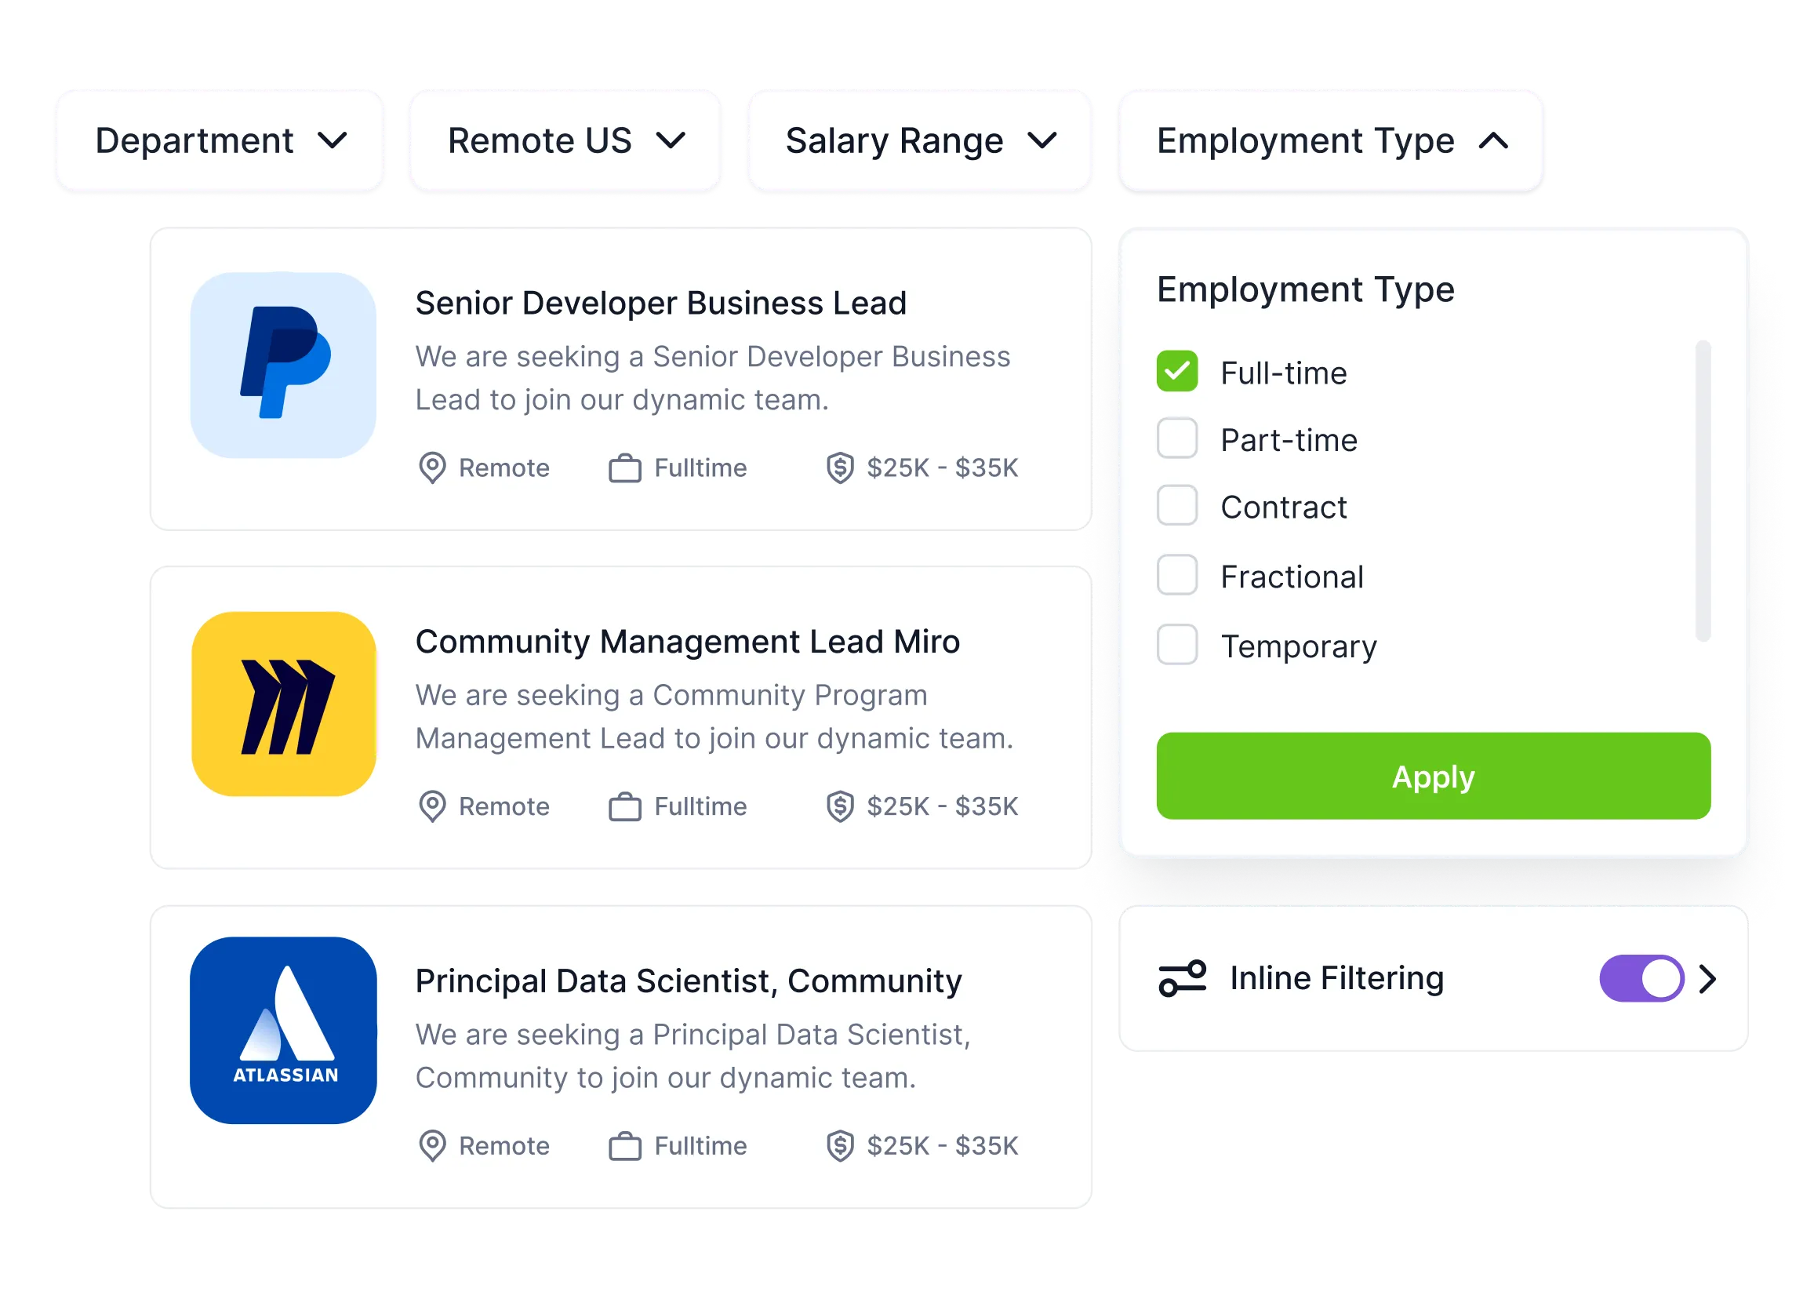The height and width of the screenshot is (1299, 1814).
Task: Click the Fulltime briefcase icon on Miro listing
Action: (x=627, y=806)
